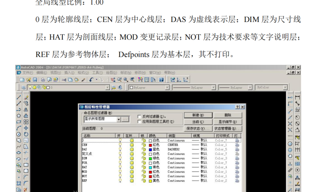Check the 反向过滤器 checkbox
The height and width of the screenshot is (192, 310).
[139, 116]
